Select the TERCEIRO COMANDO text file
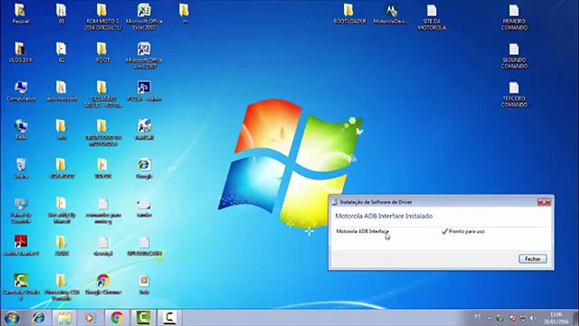 514,94
